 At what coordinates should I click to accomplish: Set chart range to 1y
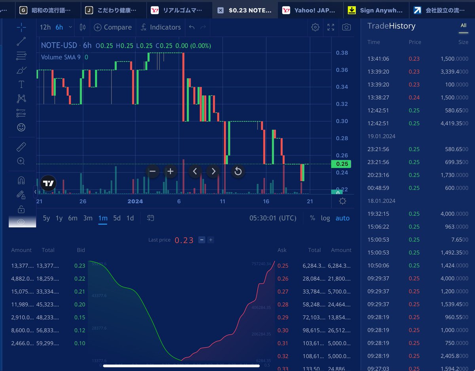(x=59, y=218)
